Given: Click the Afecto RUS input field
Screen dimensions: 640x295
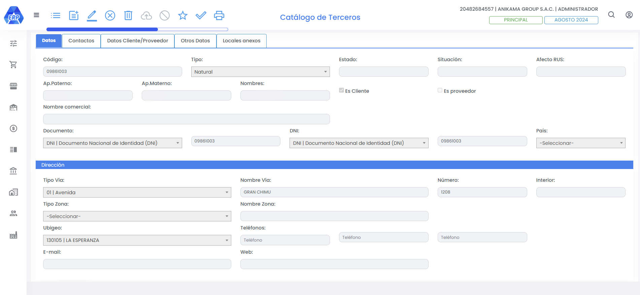Looking at the screenshot, I should click(x=581, y=71).
